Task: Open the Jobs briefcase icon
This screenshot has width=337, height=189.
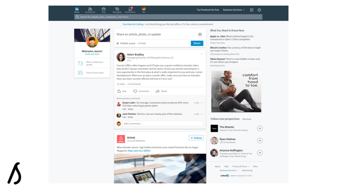Action: click(x=104, y=9)
